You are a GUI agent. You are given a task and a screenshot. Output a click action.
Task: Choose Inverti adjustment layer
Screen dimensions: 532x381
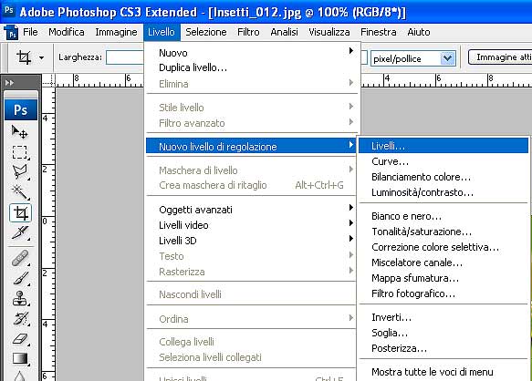(x=443, y=317)
